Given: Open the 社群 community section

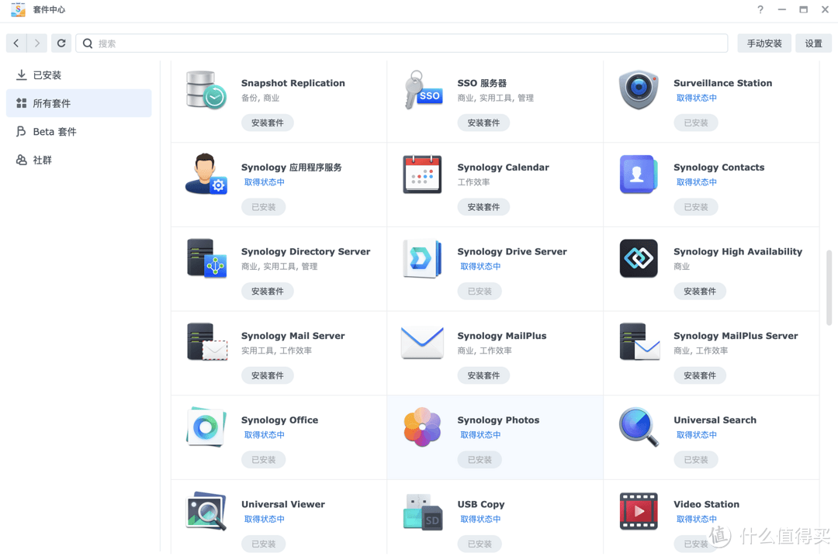Looking at the screenshot, I should coord(78,160).
